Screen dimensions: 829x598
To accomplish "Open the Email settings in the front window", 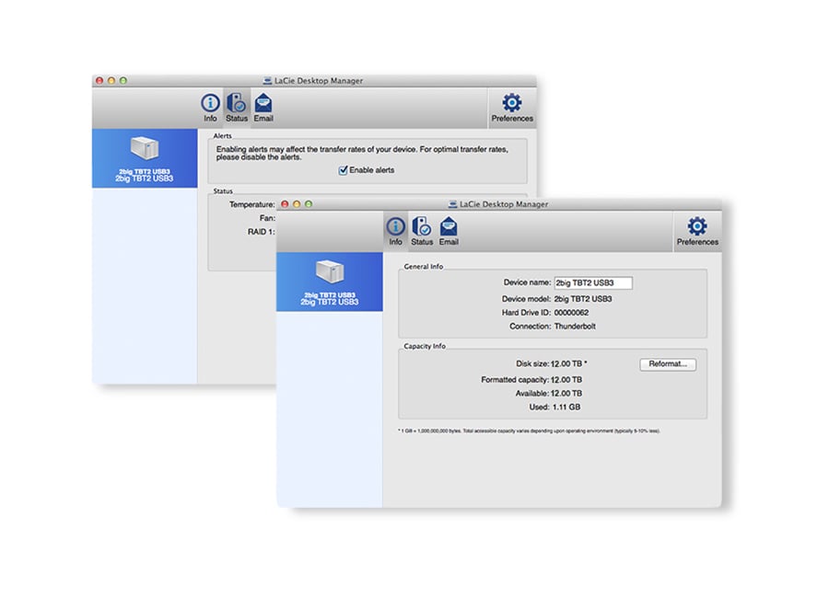I will tap(449, 232).
